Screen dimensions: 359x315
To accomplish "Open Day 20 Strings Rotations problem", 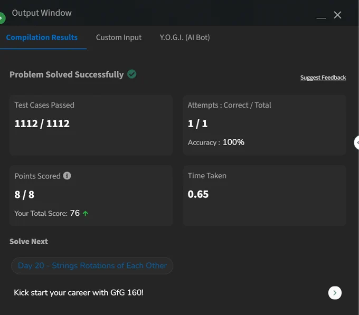I will [x=92, y=265].
